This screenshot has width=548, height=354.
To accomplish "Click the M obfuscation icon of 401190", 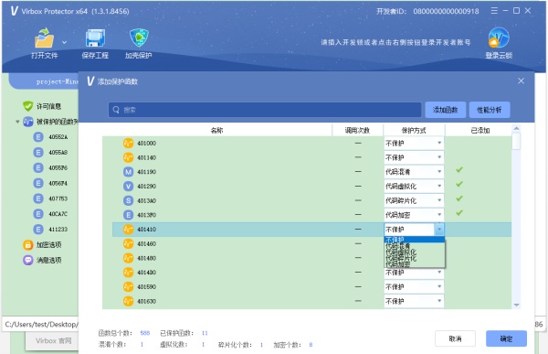I will pos(128,172).
